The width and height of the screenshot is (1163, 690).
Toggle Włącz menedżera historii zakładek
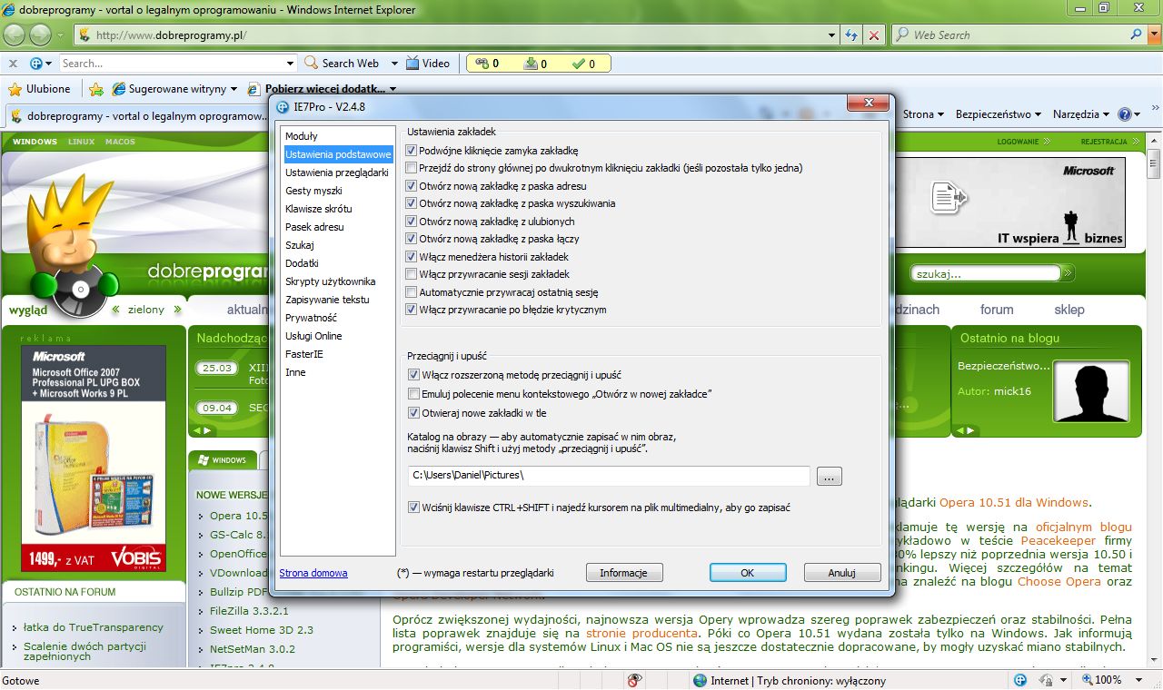[x=412, y=257]
